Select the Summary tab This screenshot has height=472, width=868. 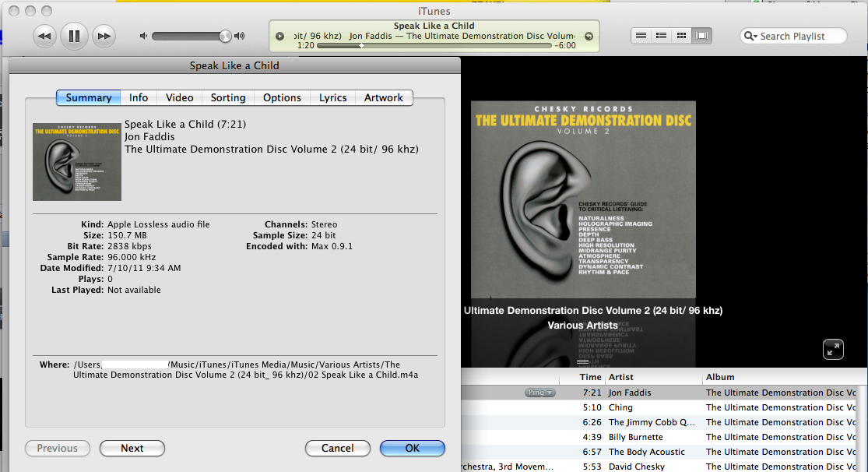(89, 97)
